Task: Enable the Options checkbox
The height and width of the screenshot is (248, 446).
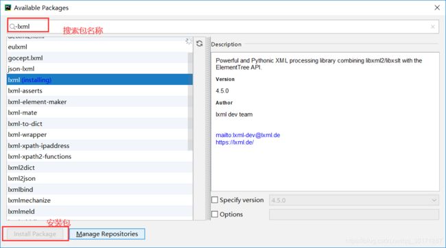Action: (x=215, y=214)
